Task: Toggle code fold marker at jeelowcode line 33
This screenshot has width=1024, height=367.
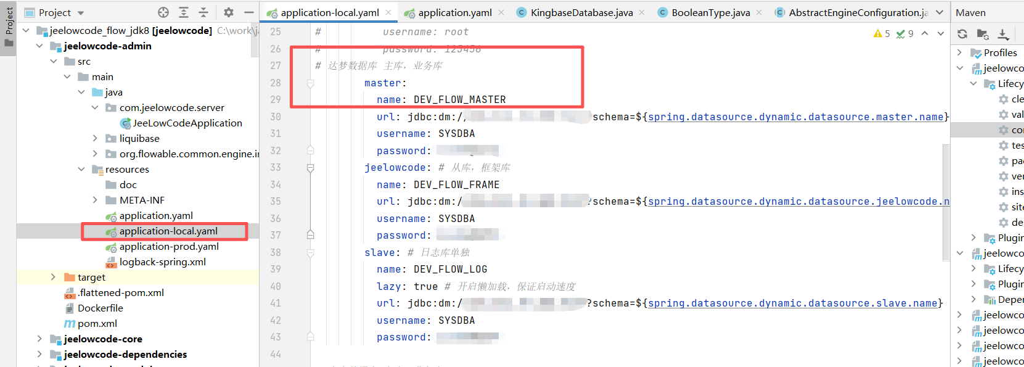Action: 311,168
